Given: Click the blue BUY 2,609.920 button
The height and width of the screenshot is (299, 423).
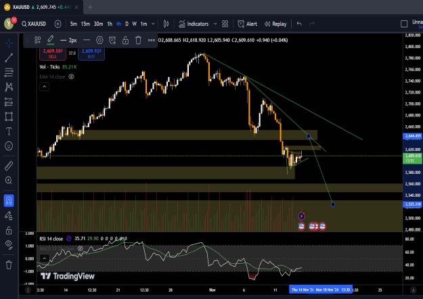Looking at the screenshot, I should pos(91,53).
